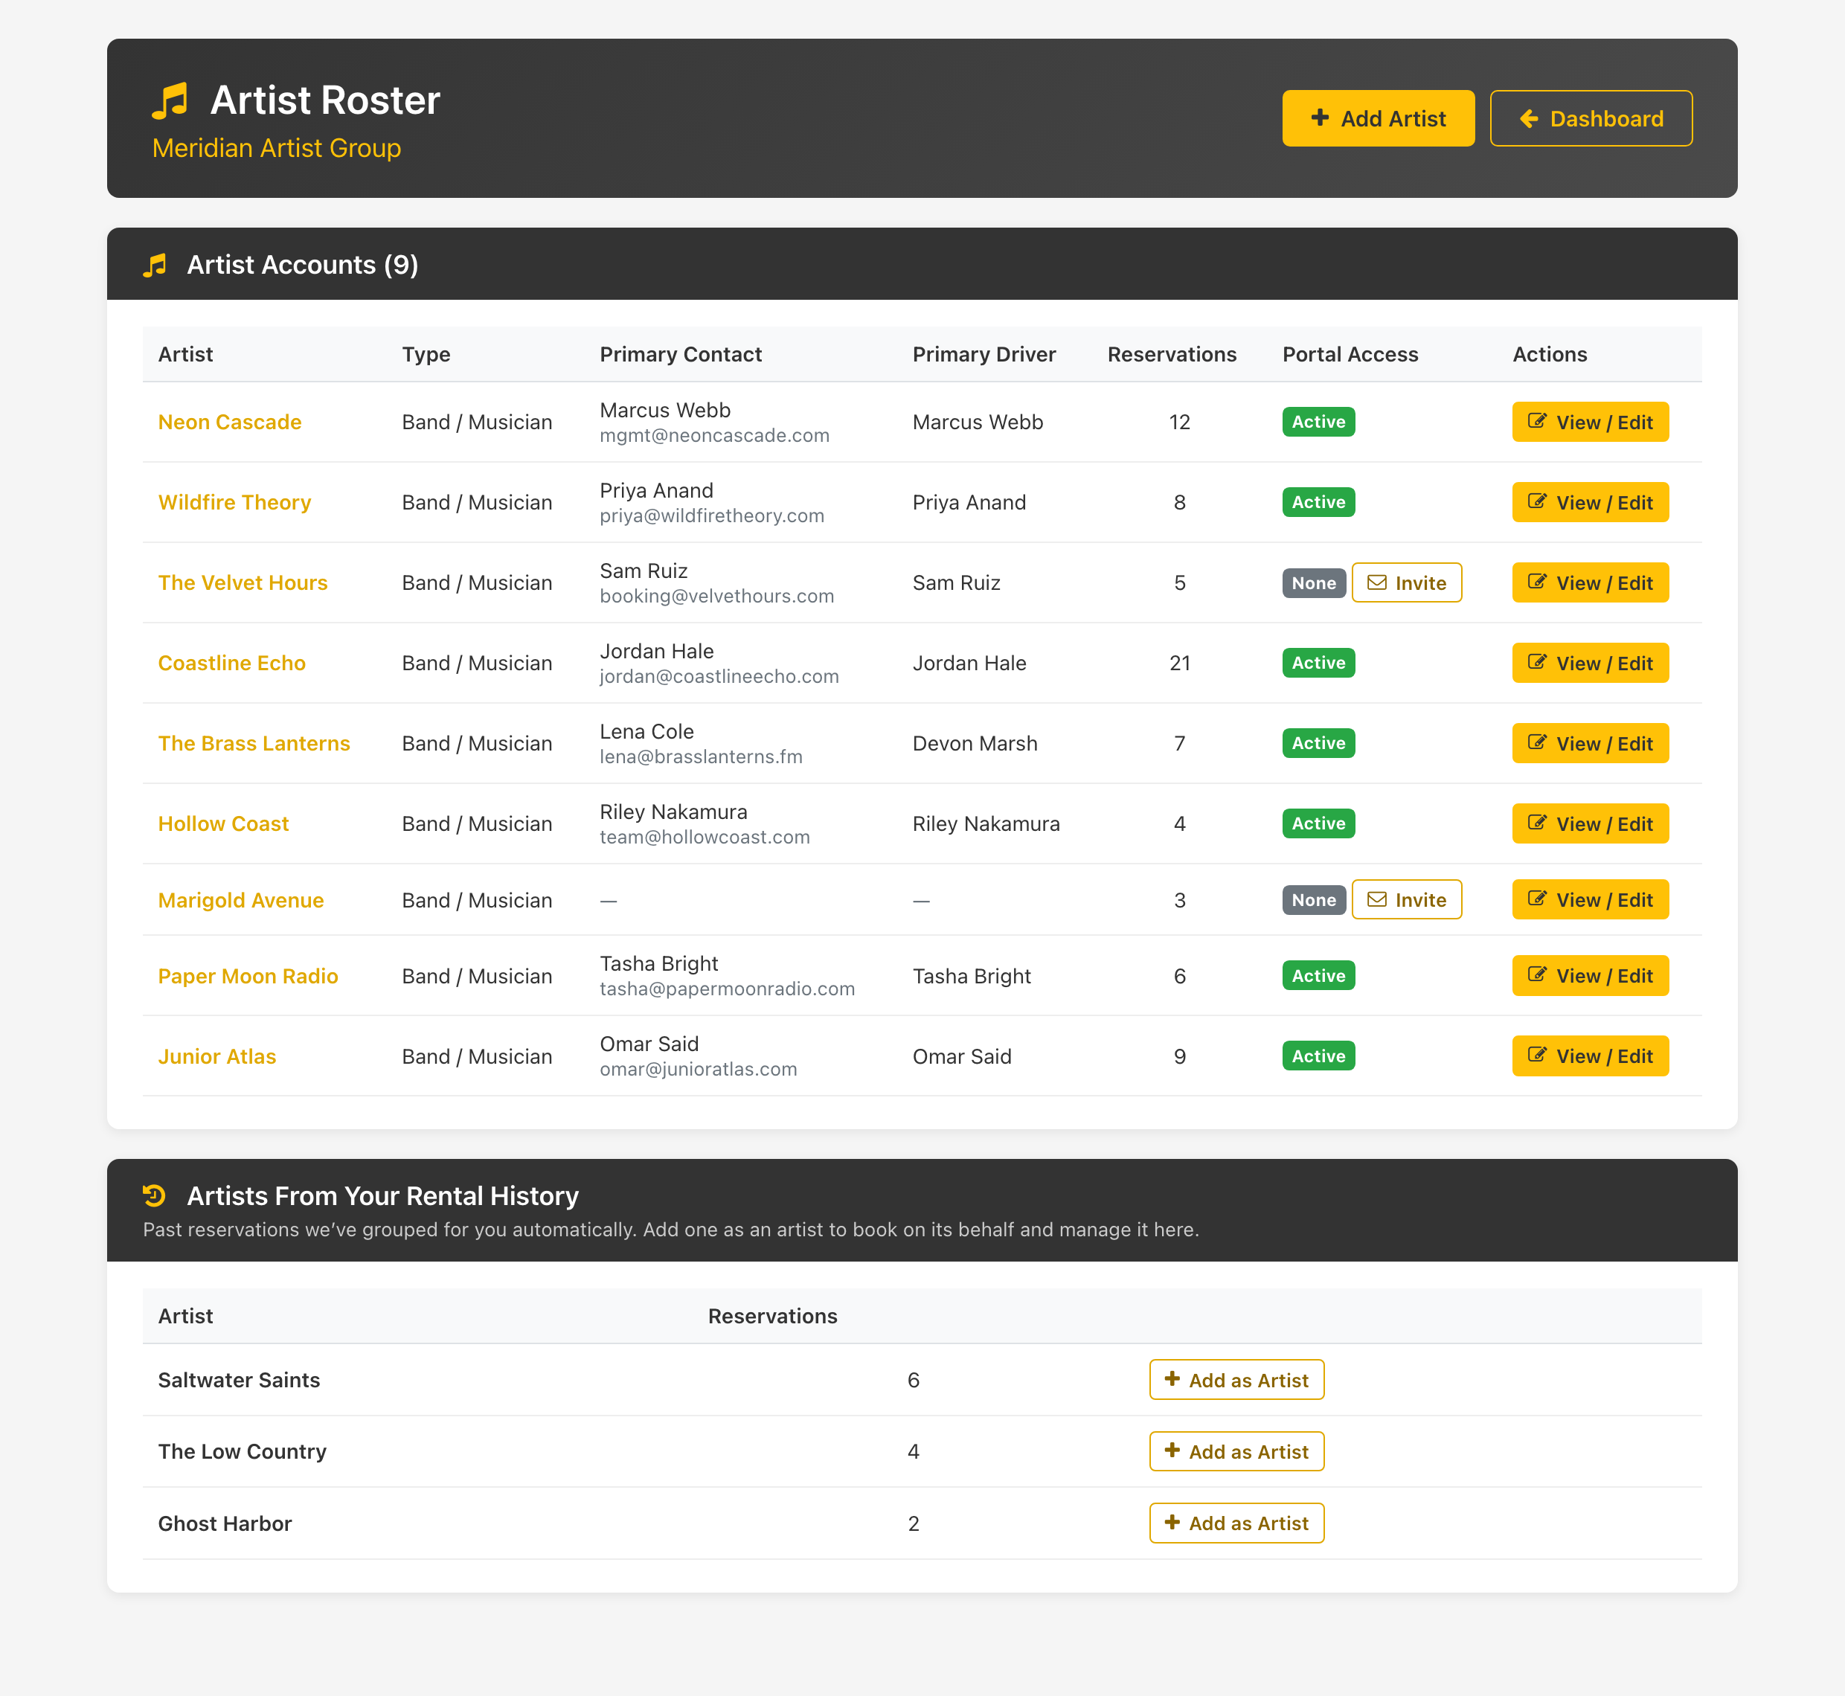Click the Primary Contact column header
1845x1696 pixels.
680,354
